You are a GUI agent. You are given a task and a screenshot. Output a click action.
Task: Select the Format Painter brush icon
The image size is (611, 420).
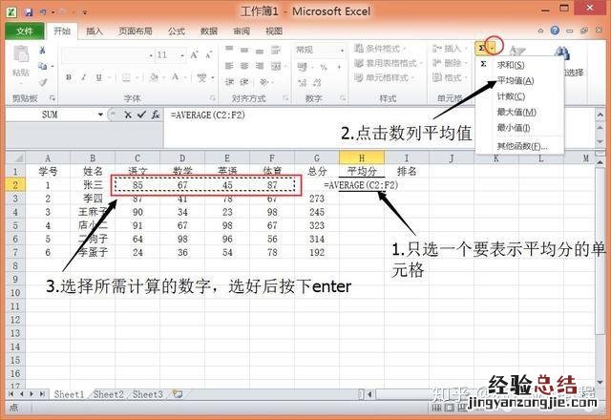point(42,82)
